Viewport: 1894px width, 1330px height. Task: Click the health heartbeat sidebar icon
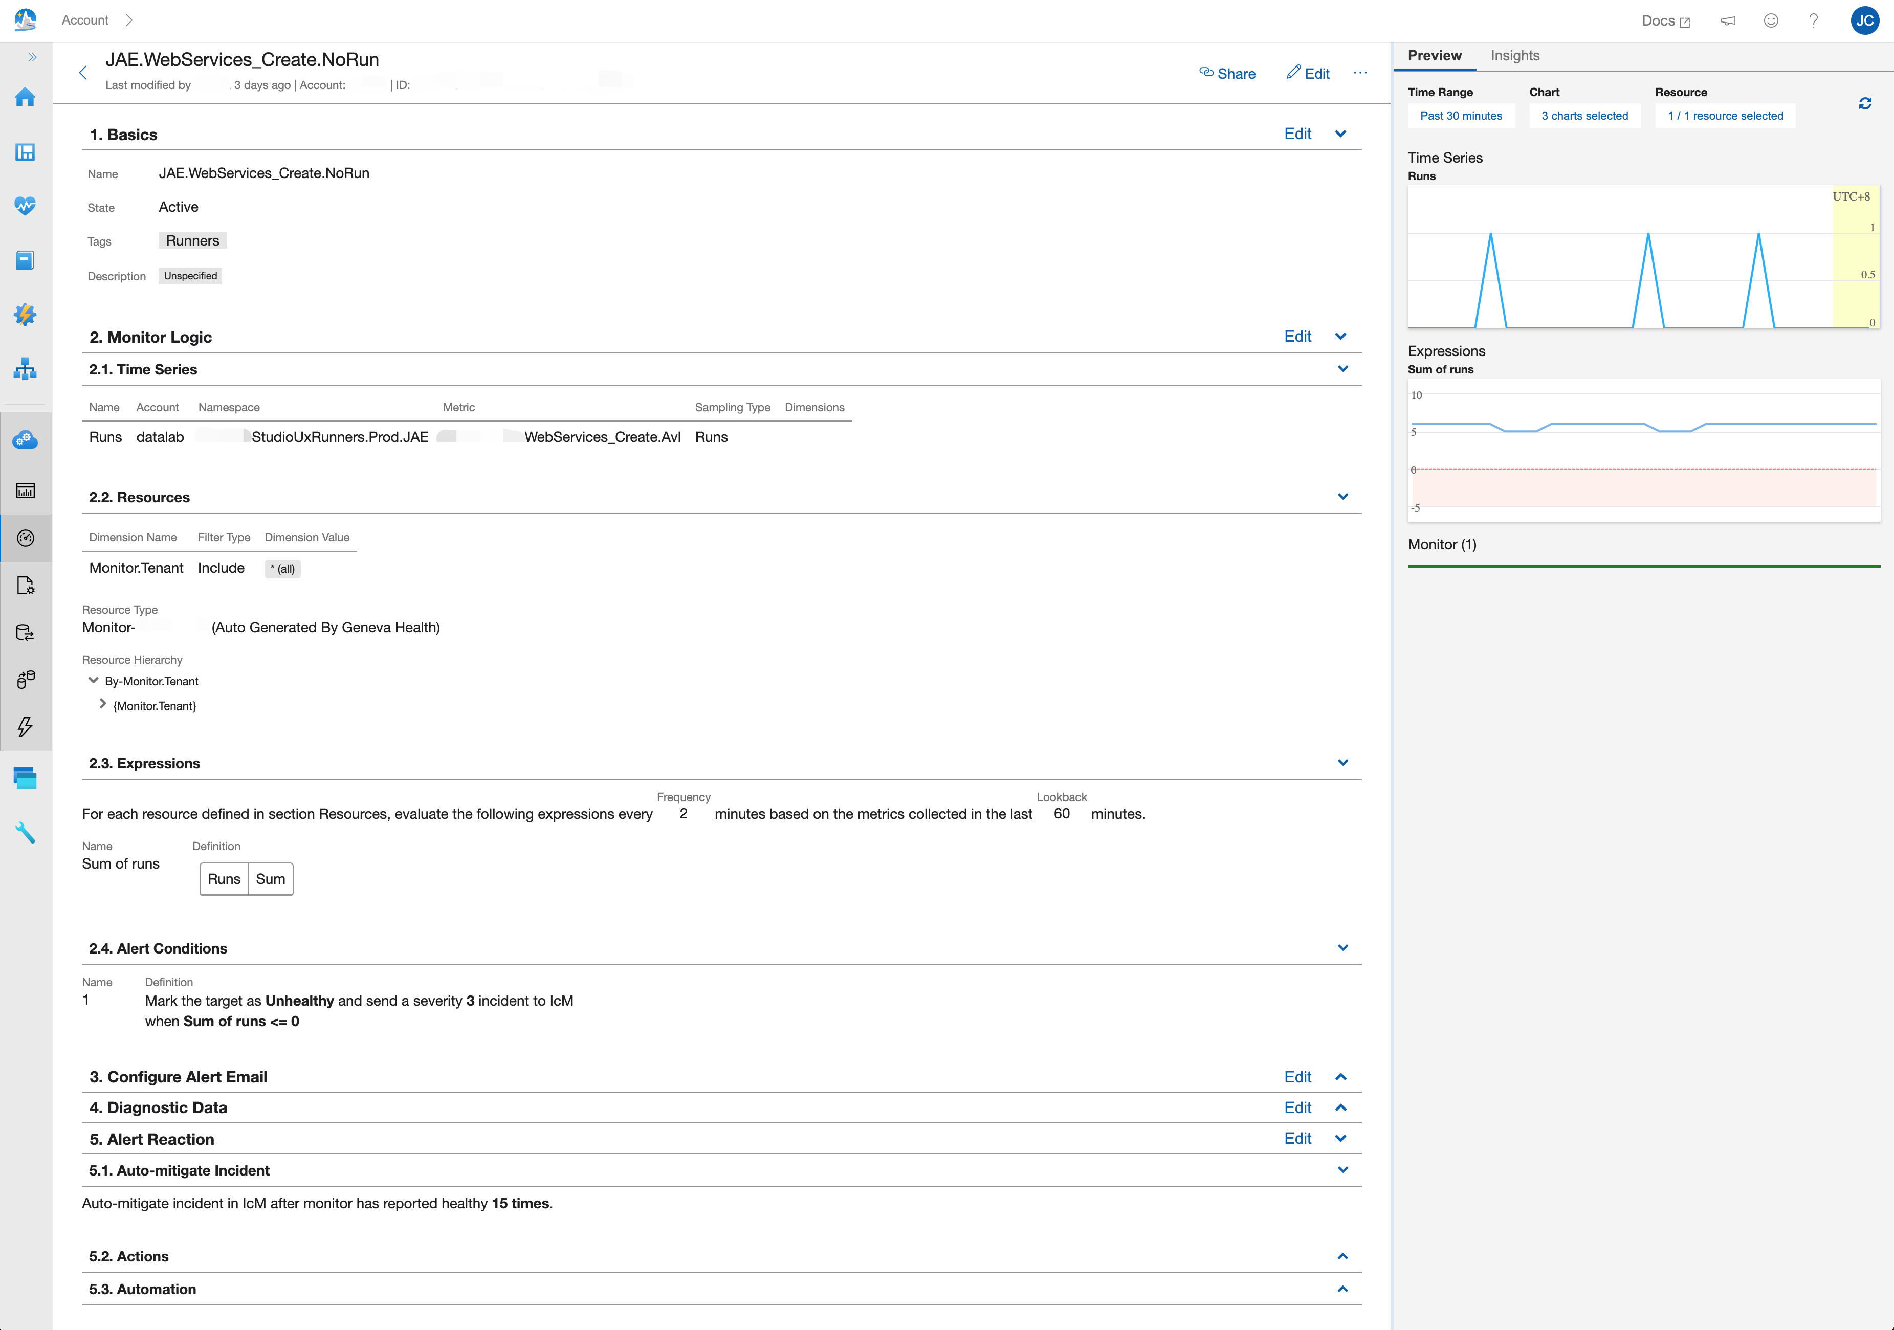click(x=25, y=205)
